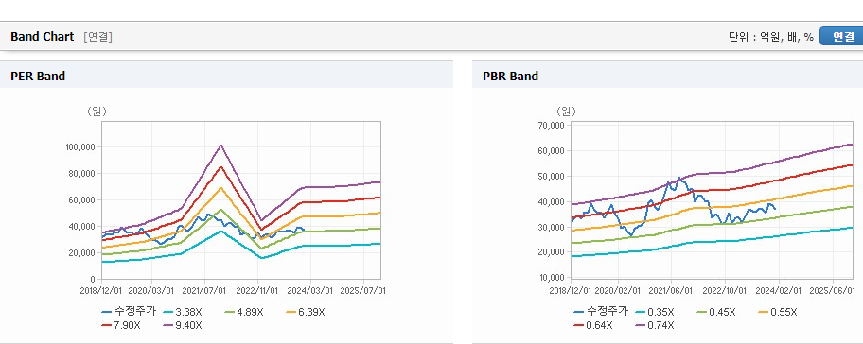Image resolution: width=863 pixels, height=344 pixels.
Task: Click PER chart x-axis date 2018/12/01
Action: coord(101,290)
